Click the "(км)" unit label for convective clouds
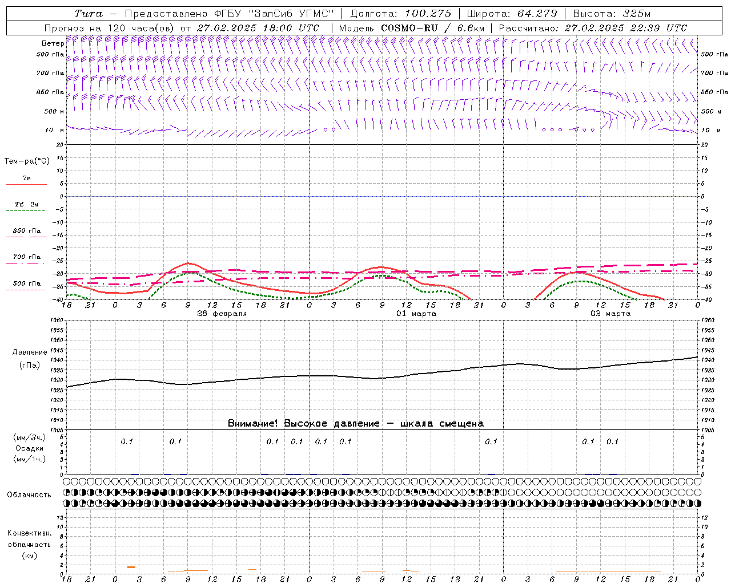The image size is (731, 584). pyautogui.click(x=29, y=555)
